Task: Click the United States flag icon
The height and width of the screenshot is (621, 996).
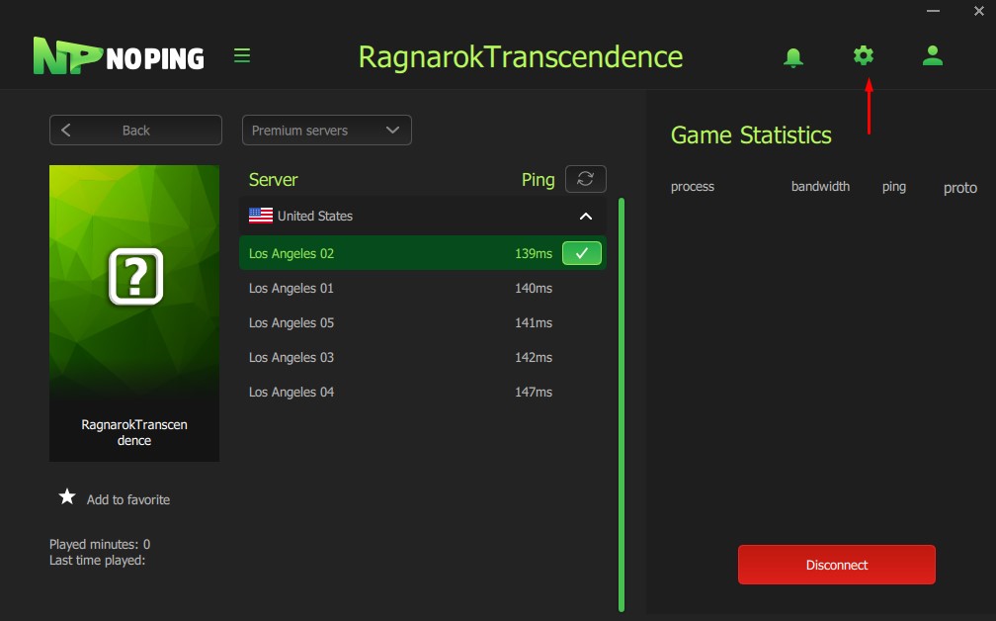Action: 261,216
